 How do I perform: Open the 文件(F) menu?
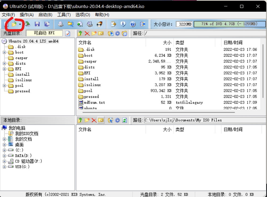[8, 15]
